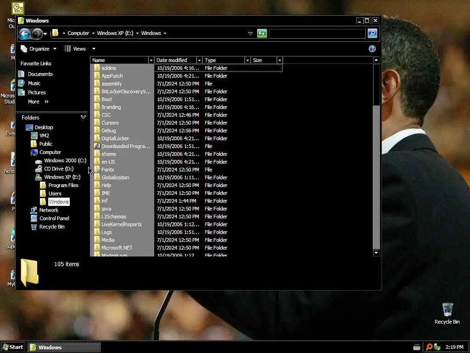Viewport: 470px width, 353px height.
Task: Sort by the Size column header
Action: click(264, 60)
